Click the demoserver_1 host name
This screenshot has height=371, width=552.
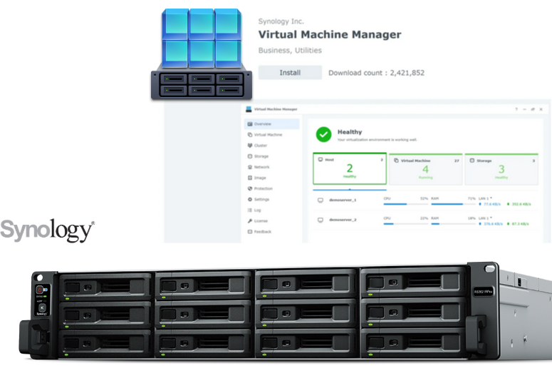(343, 200)
